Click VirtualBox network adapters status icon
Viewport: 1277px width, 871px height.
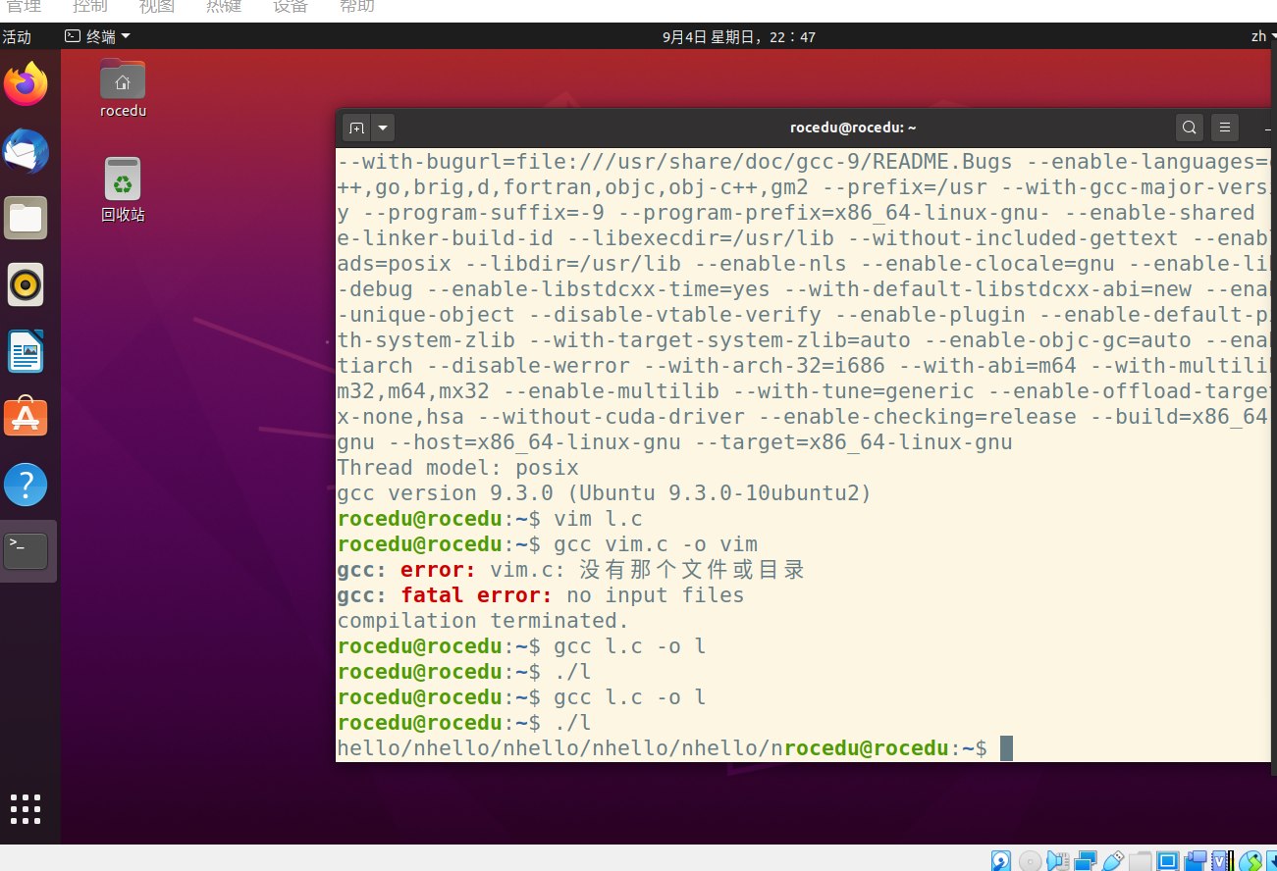(x=1086, y=861)
